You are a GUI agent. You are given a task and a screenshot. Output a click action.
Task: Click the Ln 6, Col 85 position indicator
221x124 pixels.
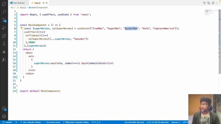click(x=157, y=122)
